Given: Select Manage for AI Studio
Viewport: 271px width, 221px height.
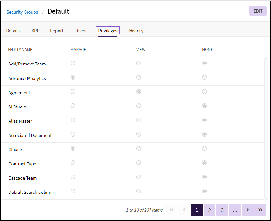Looking at the screenshot, I should [x=73, y=106].
